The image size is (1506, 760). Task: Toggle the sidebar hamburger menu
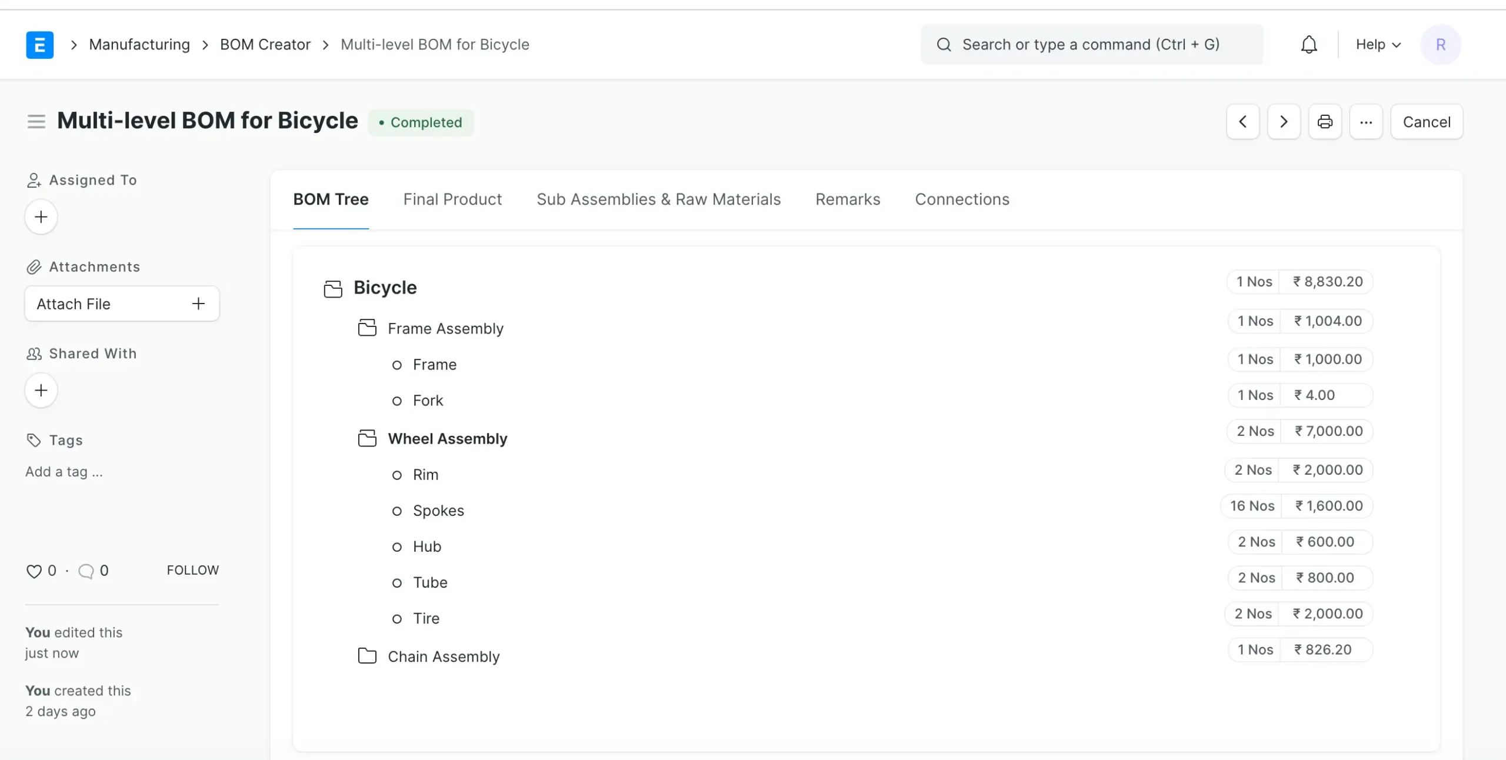click(36, 121)
